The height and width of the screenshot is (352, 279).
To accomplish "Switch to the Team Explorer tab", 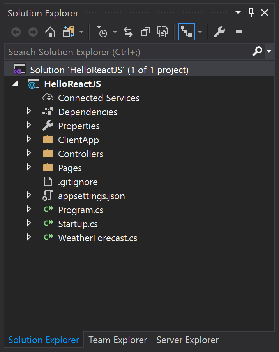I will pos(118,340).
